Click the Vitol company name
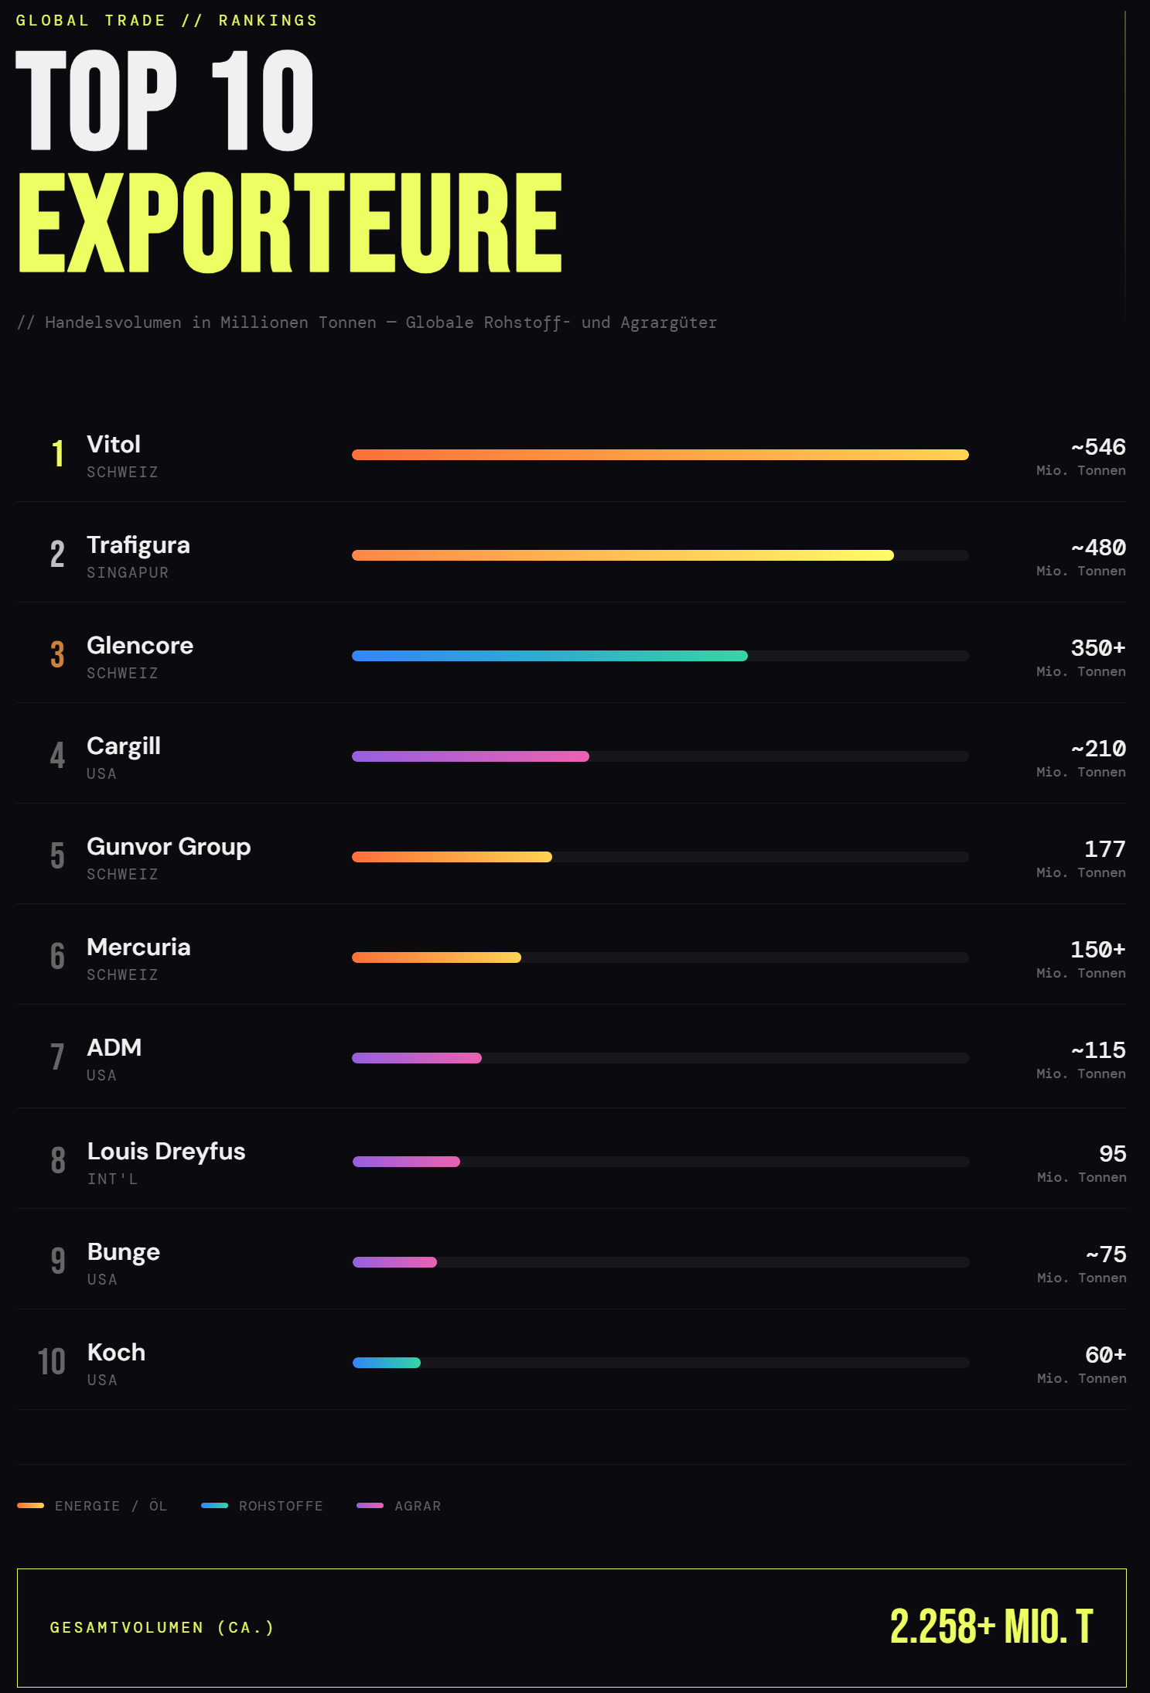 114,445
